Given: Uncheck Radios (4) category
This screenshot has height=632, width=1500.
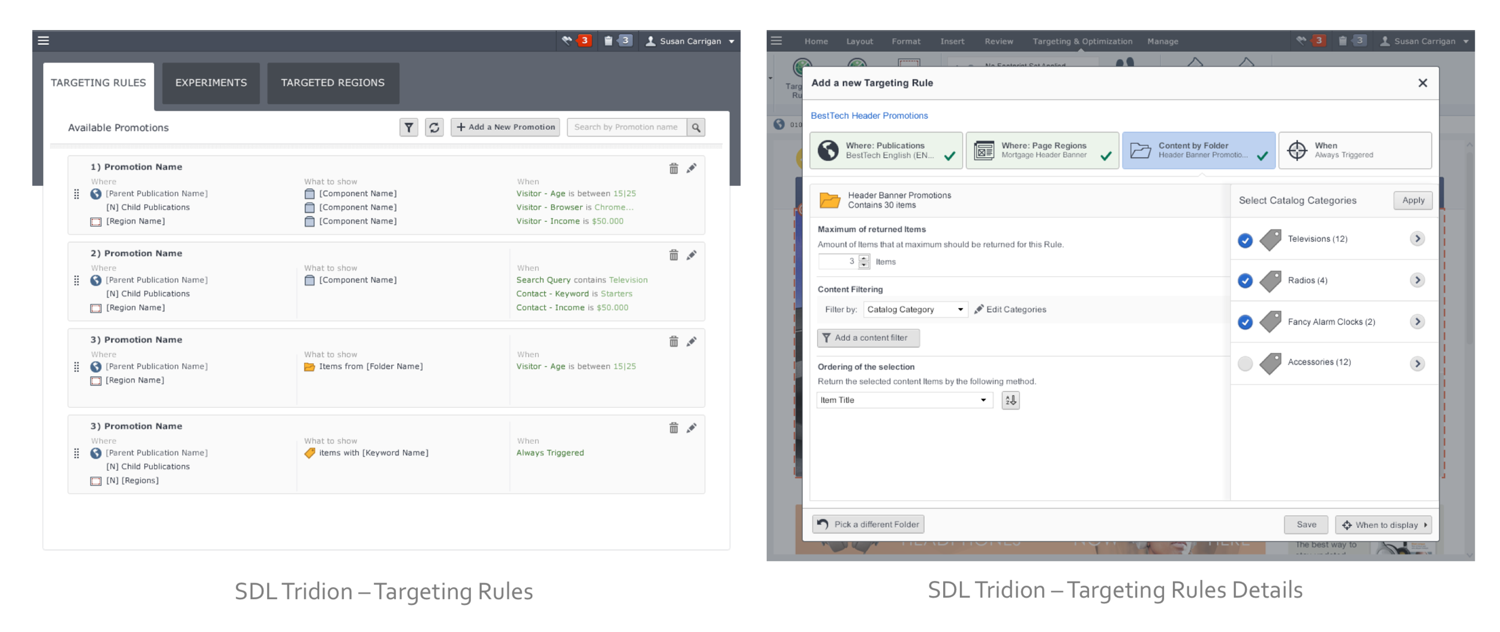Looking at the screenshot, I should (1245, 281).
